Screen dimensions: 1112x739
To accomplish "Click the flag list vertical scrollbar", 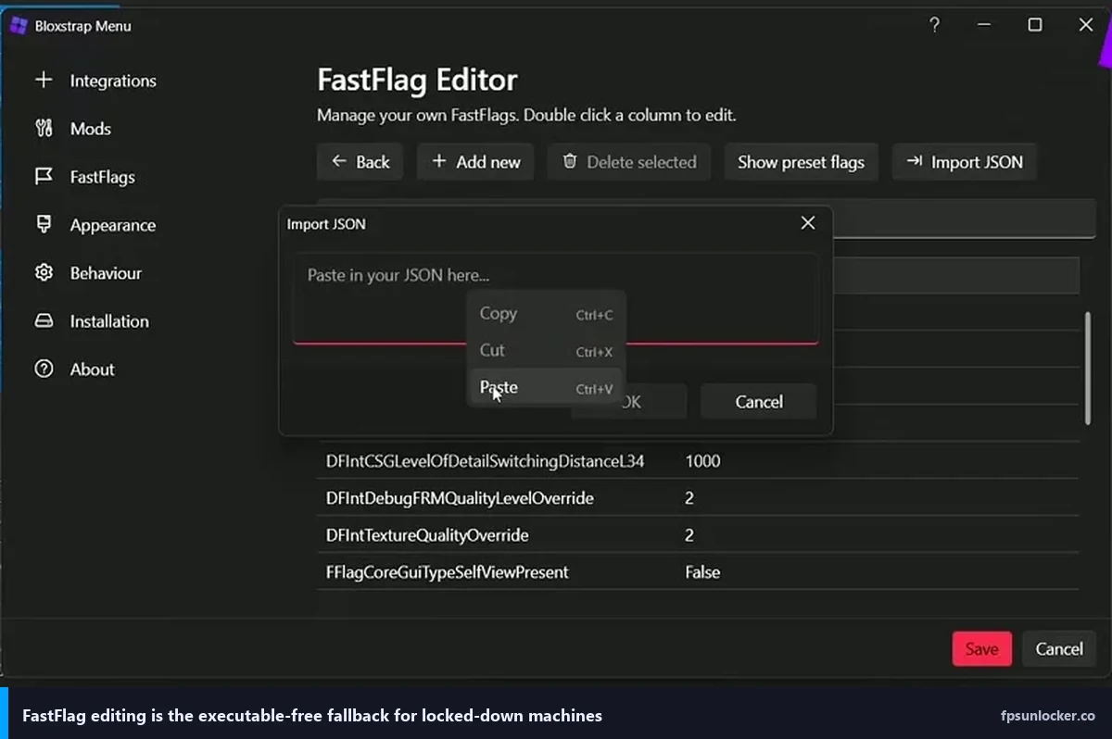I will tap(1088, 369).
